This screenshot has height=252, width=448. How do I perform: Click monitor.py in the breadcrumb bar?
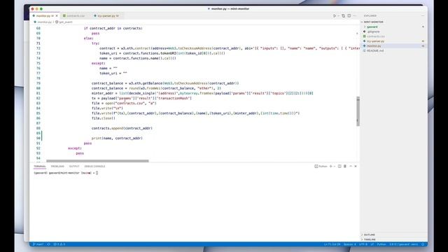(x=44, y=22)
